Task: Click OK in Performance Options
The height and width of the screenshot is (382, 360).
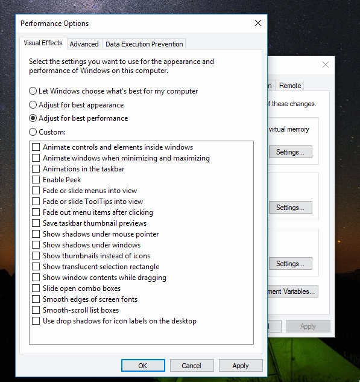Action: [143, 366]
